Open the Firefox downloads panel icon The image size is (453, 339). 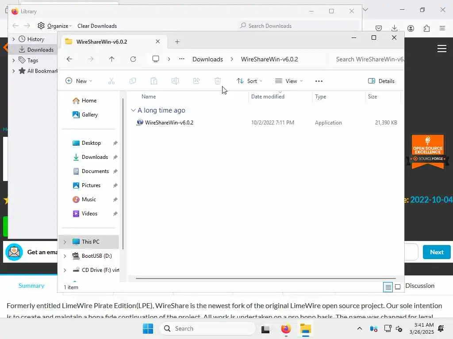pos(394,28)
